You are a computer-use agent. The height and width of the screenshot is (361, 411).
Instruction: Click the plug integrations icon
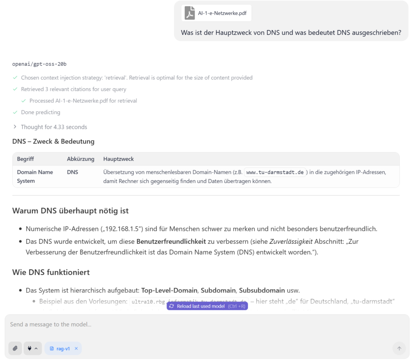click(x=30, y=349)
